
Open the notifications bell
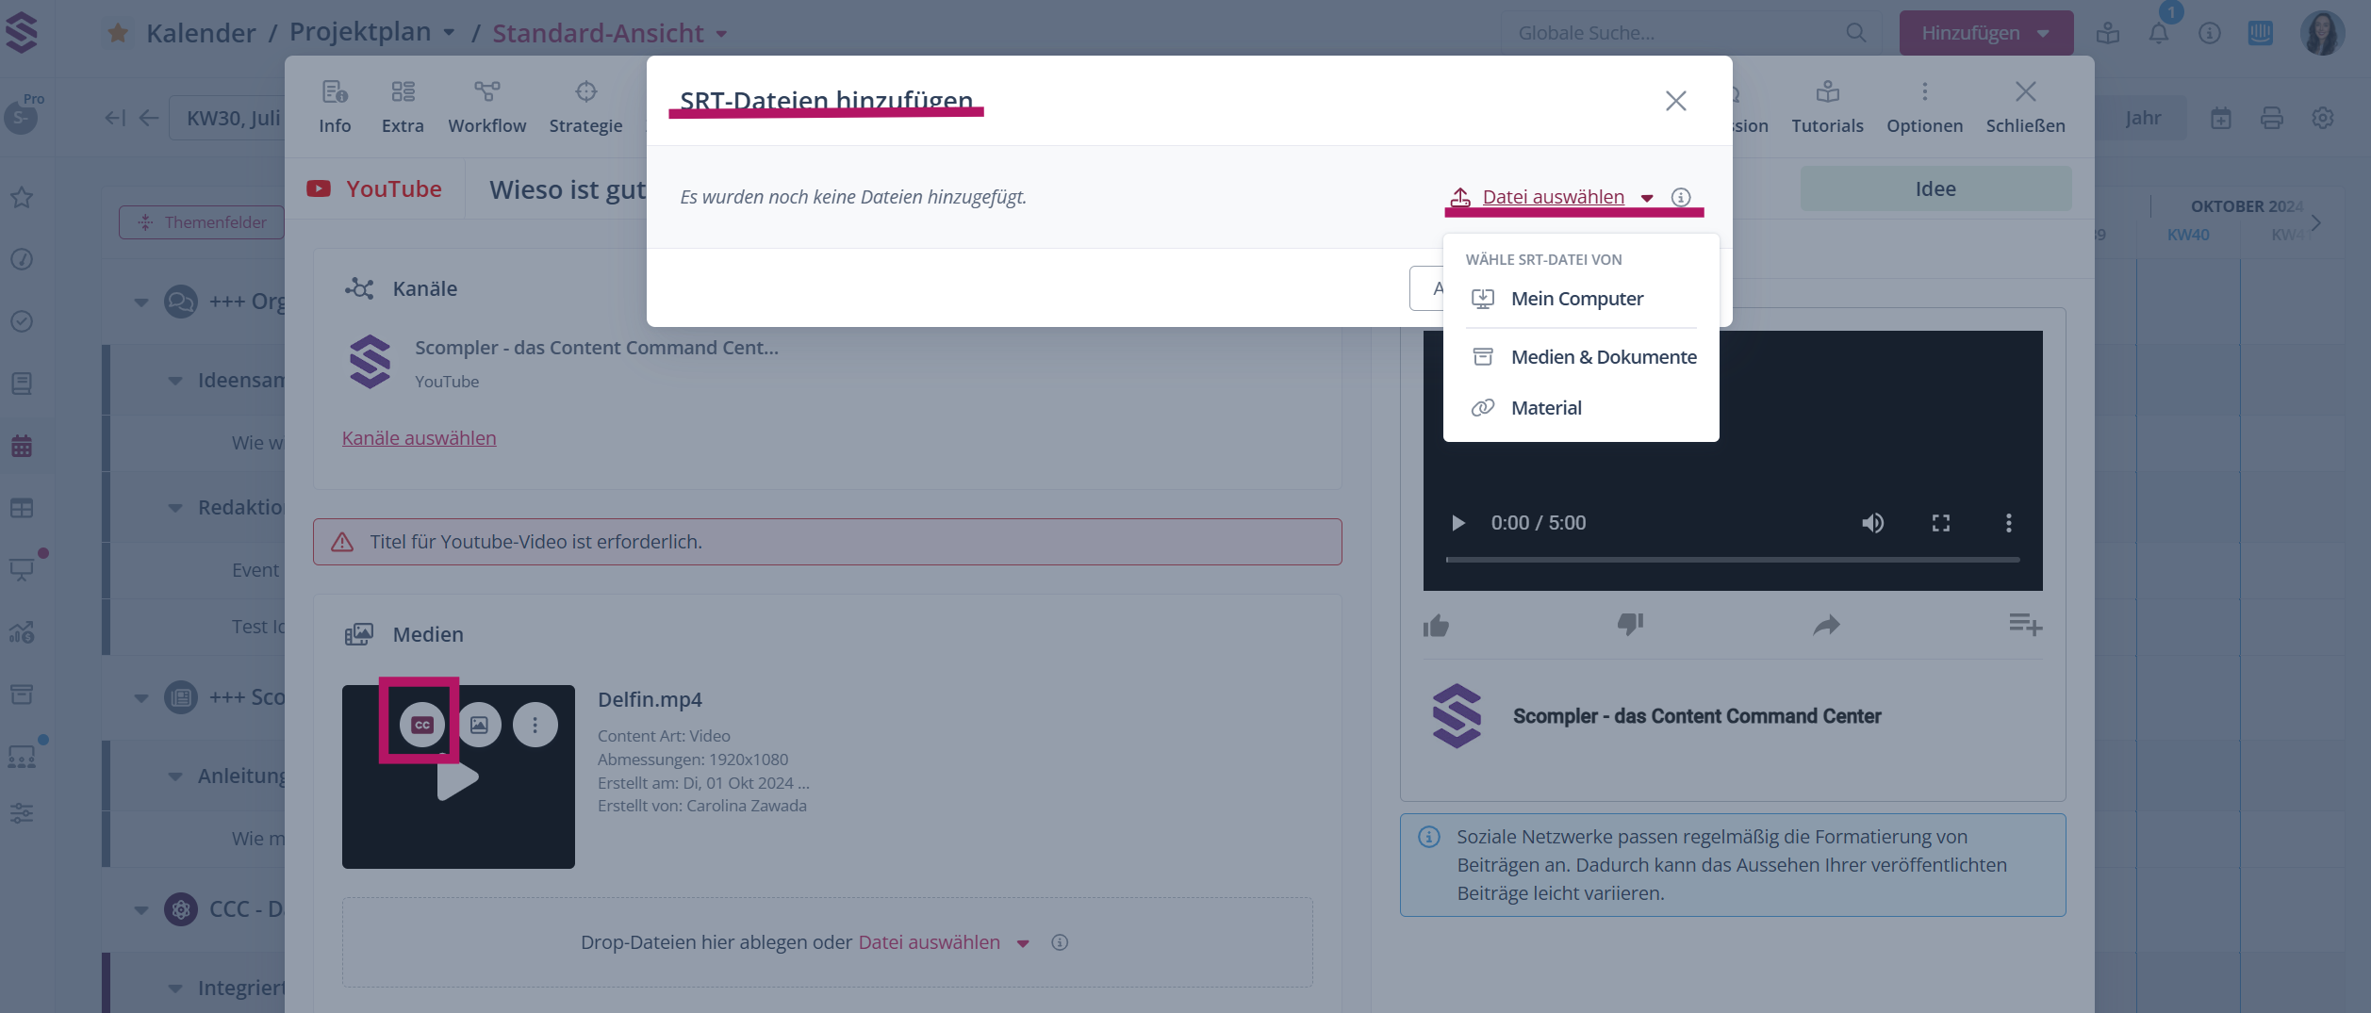tap(2158, 34)
